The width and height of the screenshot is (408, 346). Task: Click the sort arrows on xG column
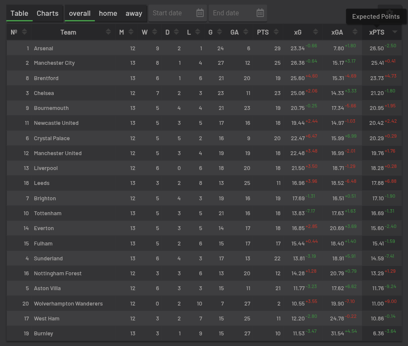(x=315, y=32)
